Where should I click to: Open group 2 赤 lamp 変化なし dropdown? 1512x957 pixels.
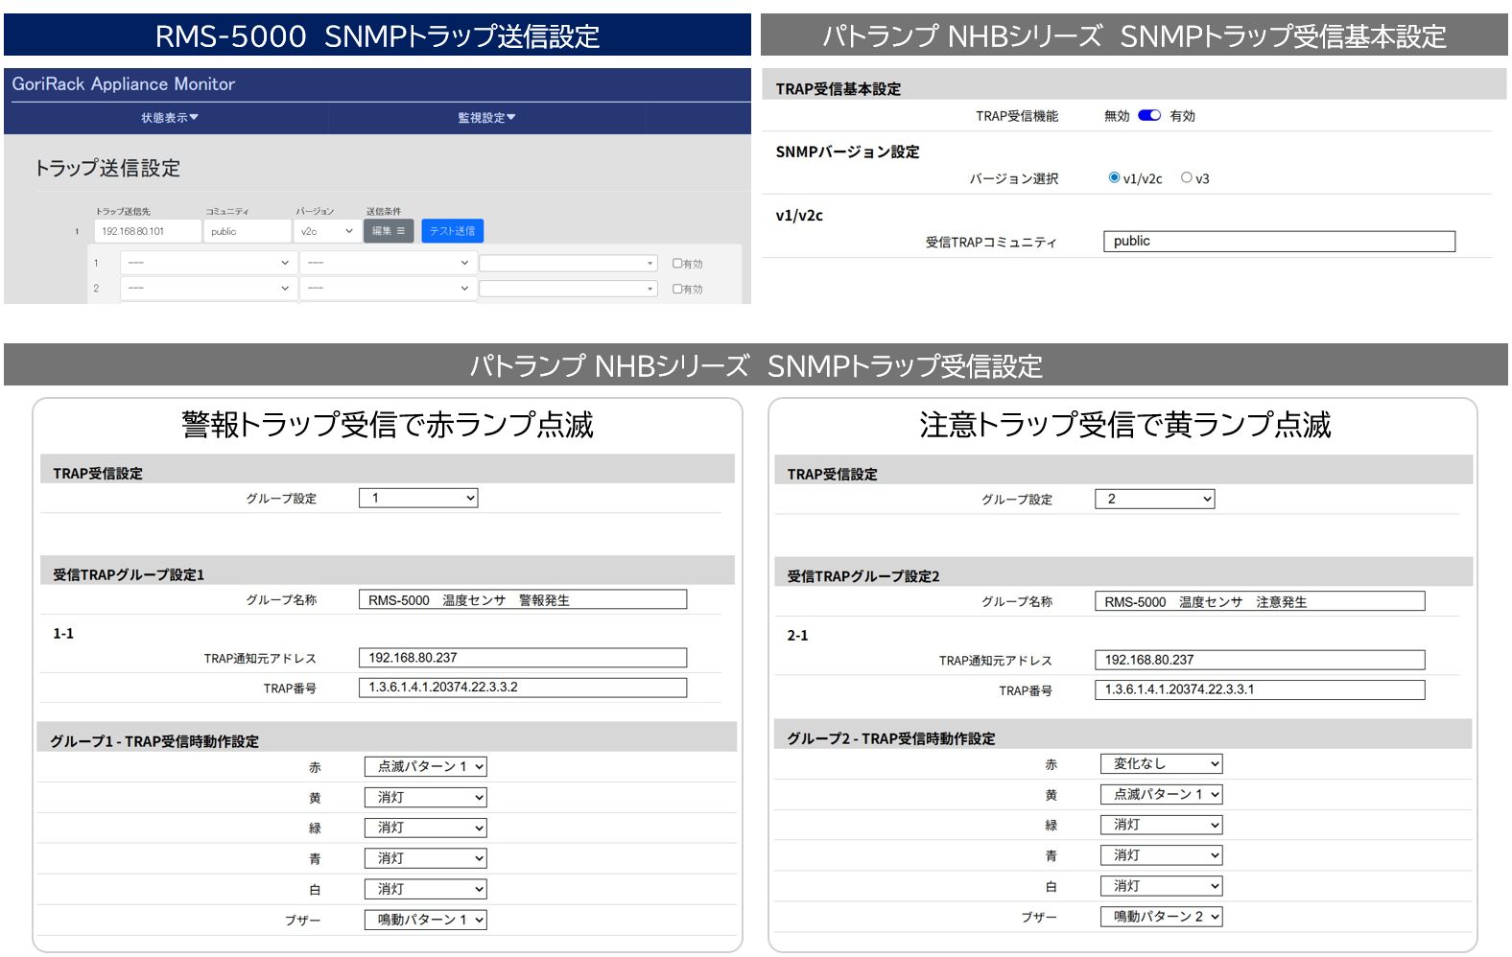pos(1161,763)
